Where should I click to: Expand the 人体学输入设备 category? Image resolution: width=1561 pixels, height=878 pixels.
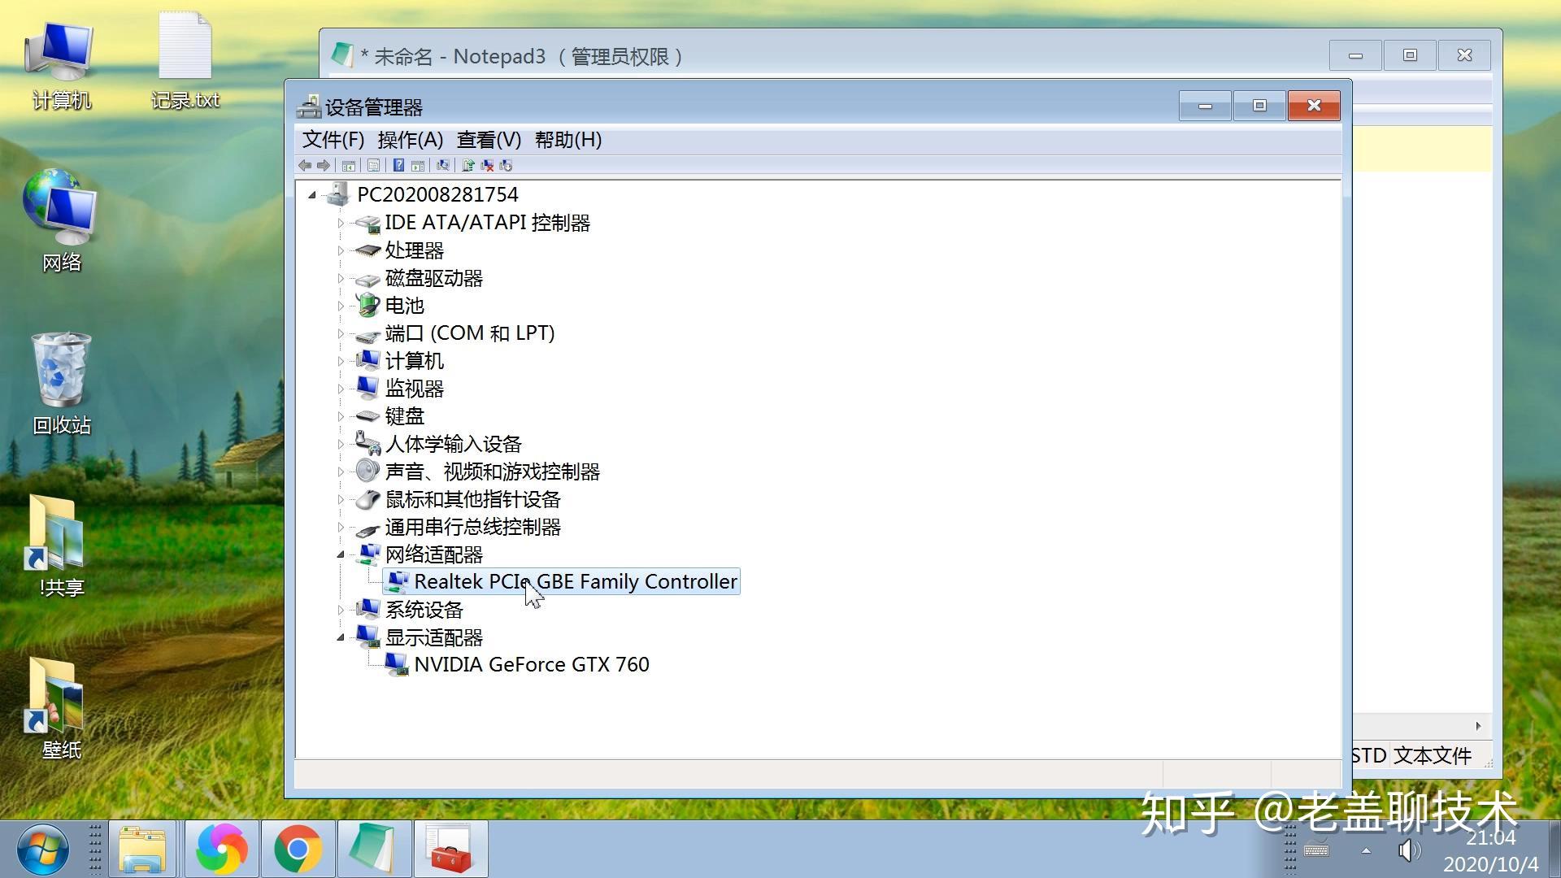tap(341, 444)
